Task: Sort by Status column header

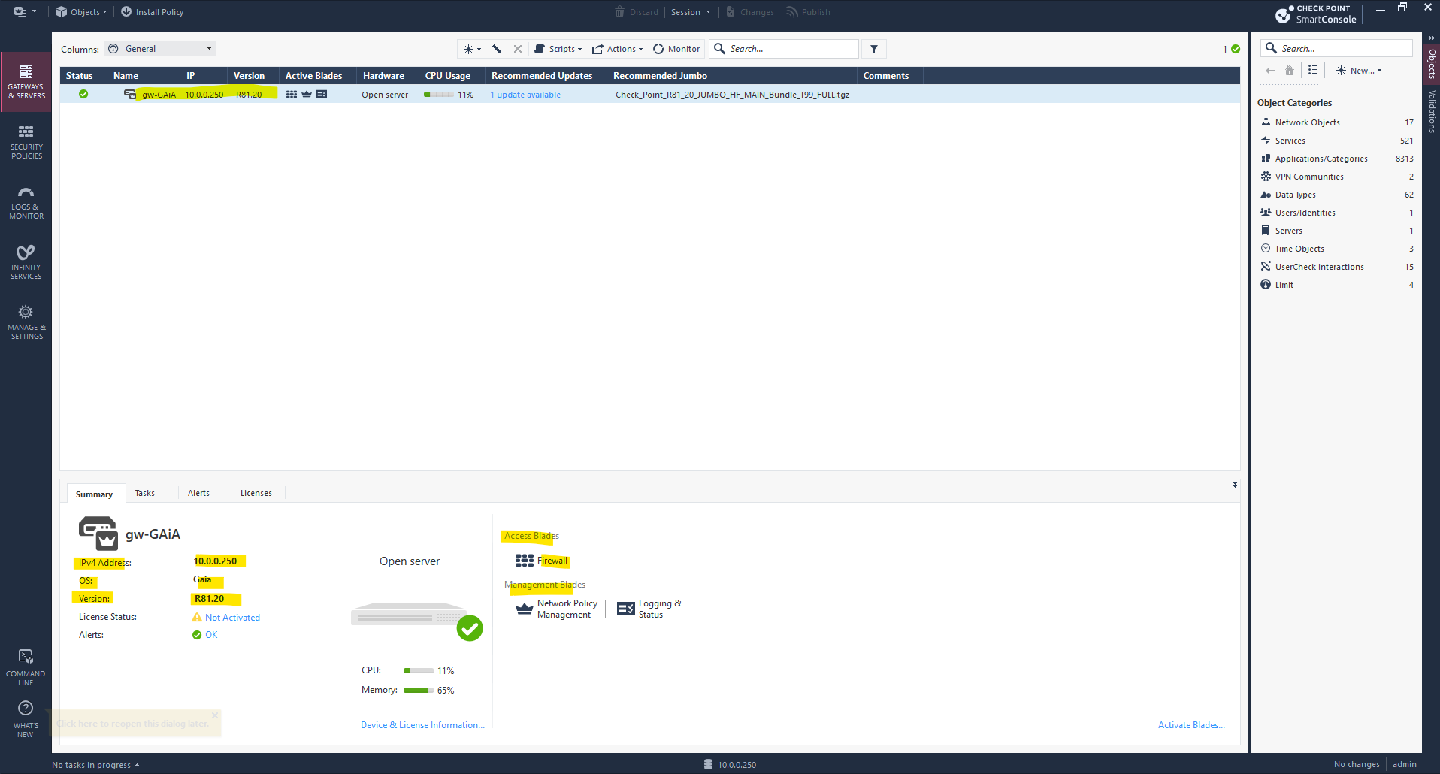Action: (x=80, y=76)
